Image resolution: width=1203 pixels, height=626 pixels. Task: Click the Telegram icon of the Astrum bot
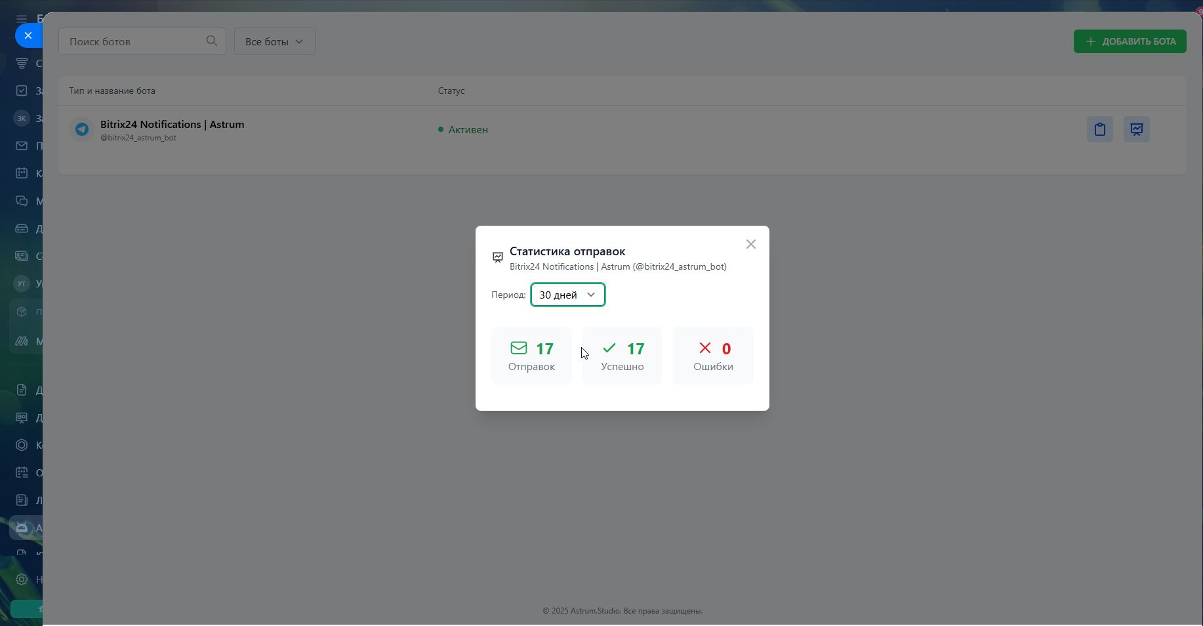point(82,129)
